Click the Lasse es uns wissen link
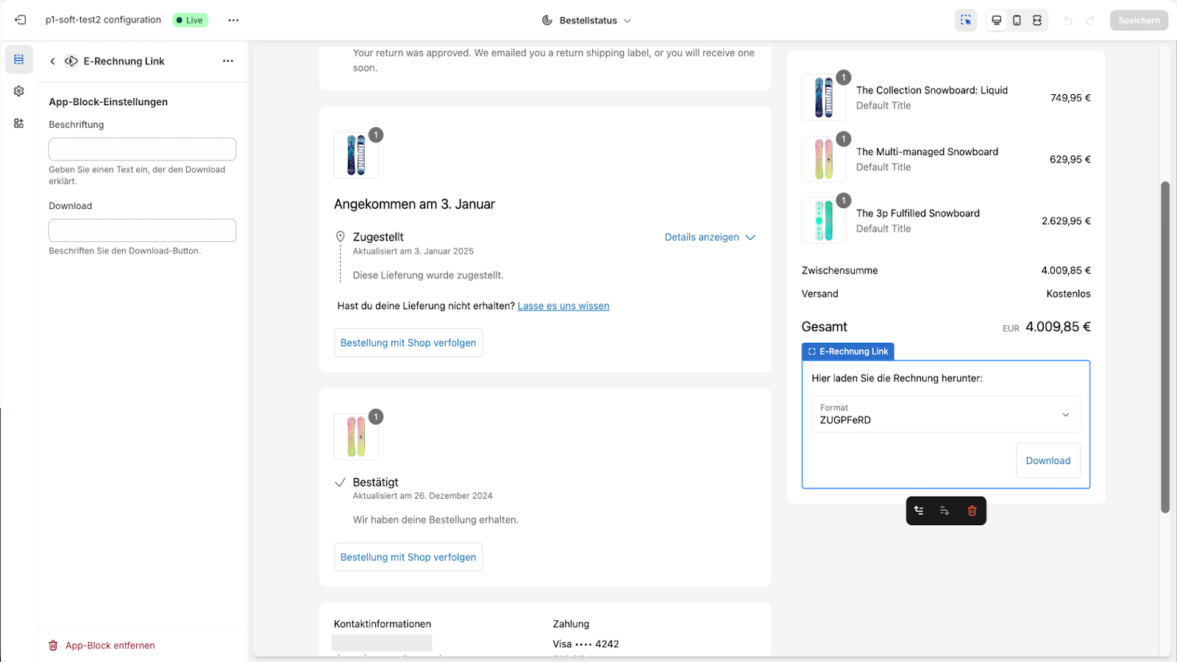This screenshot has width=1177, height=662. [x=563, y=305]
